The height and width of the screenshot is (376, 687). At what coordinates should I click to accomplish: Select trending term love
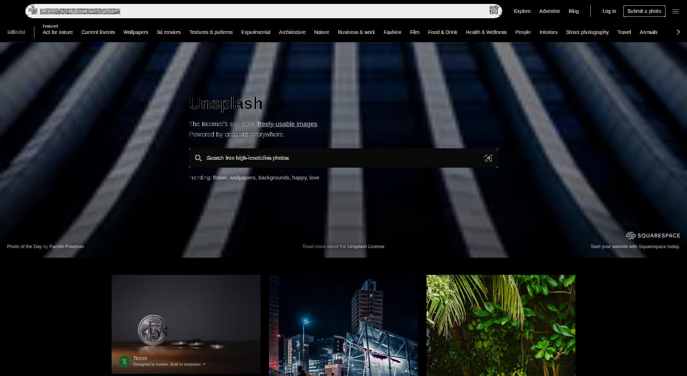click(314, 178)
